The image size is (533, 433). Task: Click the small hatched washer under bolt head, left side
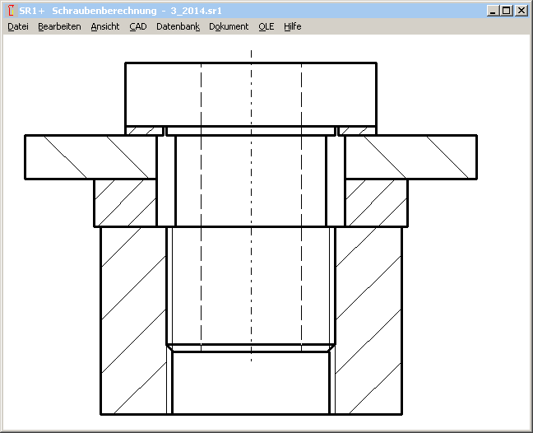(145, 130)
